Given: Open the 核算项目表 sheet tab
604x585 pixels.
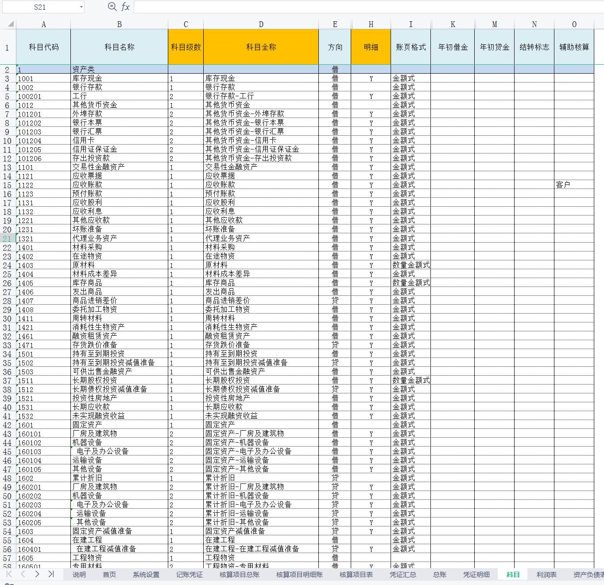Looking at the screenshot, I should coord(356,574).
